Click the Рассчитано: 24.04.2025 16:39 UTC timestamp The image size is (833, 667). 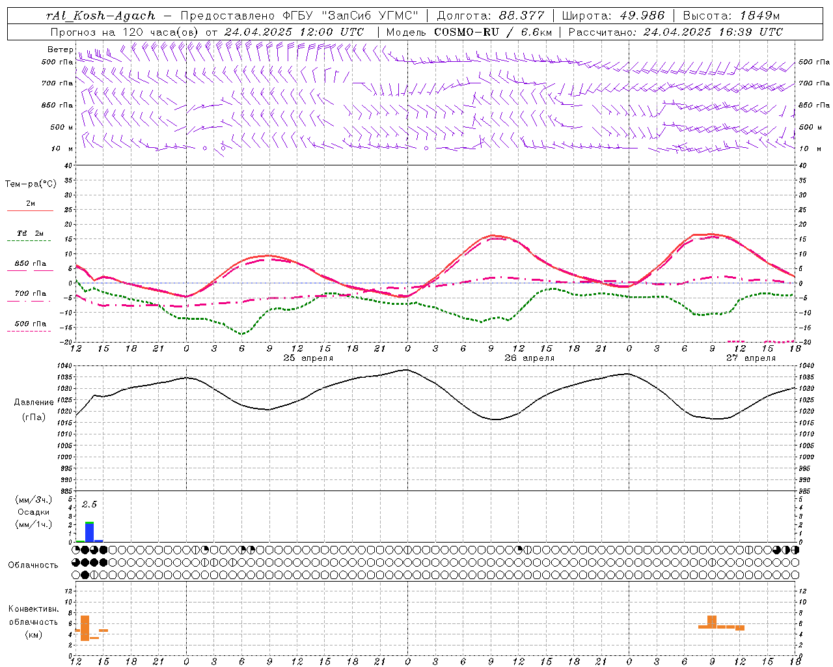tap(676, 32)
